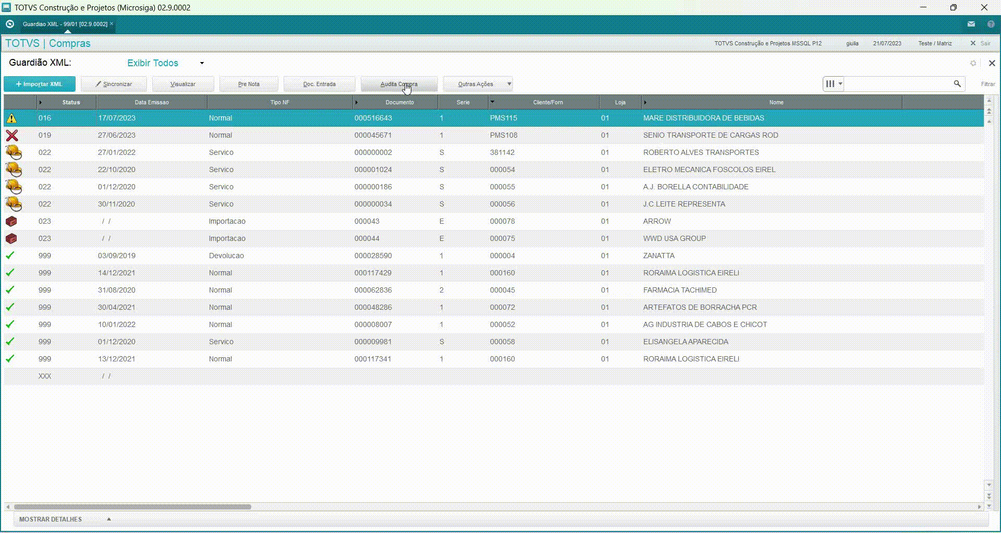Expand the MOSTRAR DETALHES panel
This screenshot has width=1001, height=533.
pyautogui.click(x=65, y=519)
